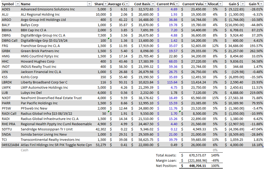265x169 pixels.
Task: Open the Name column filter dropdown
Action: [89, 4]
